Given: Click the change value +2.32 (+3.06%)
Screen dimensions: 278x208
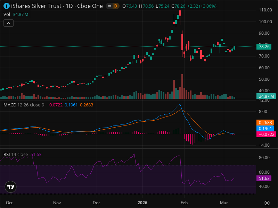Looking at the screenshot, I should coord(202,6).
